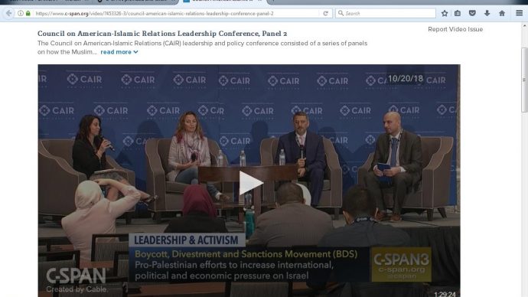
Task: Click into the Search box
Action: point(386,14)
